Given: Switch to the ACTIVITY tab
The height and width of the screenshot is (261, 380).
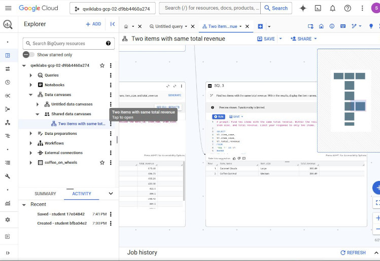Looking at the screenshot, I should pos(81,194).
